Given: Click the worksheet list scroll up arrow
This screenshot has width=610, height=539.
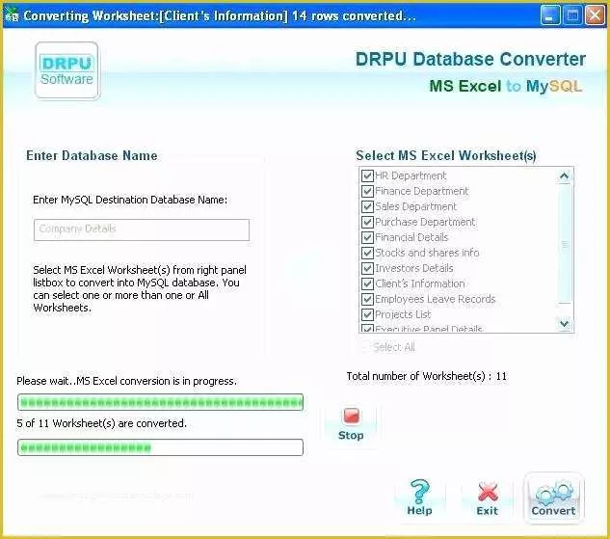Looking at the screenshot, I should 564,176.
